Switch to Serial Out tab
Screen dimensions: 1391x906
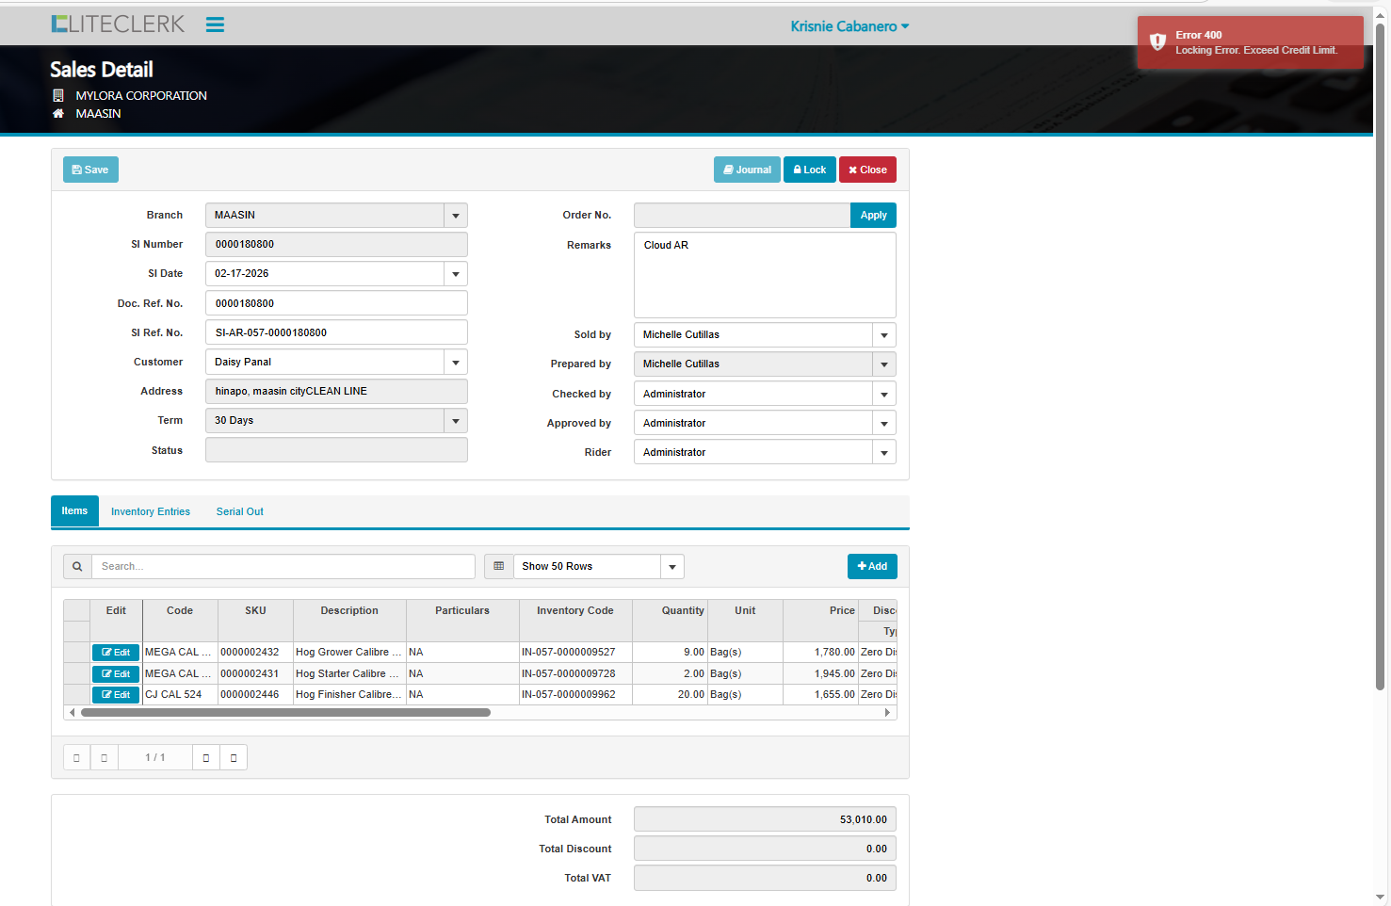click(x=239, y=511)
